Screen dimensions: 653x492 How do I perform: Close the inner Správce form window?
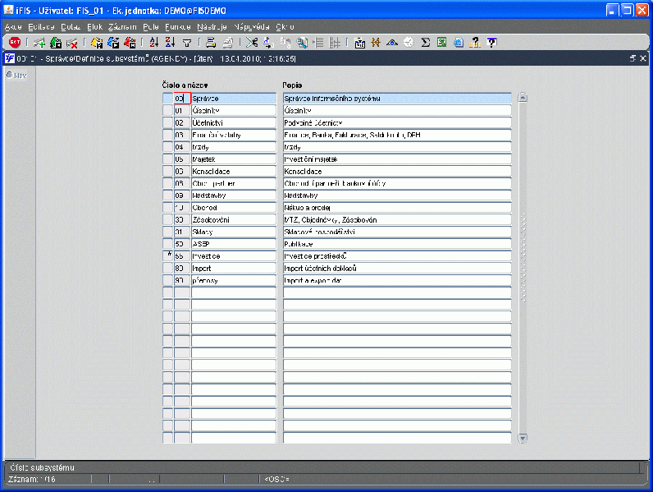pyautogui.click(x=643, y=58)
